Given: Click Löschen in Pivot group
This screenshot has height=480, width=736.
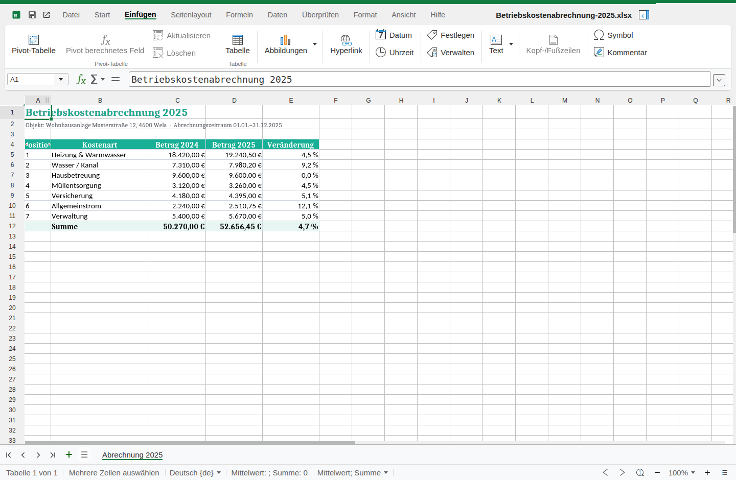Looking at the screenshot, I should [x=174, y=53].
